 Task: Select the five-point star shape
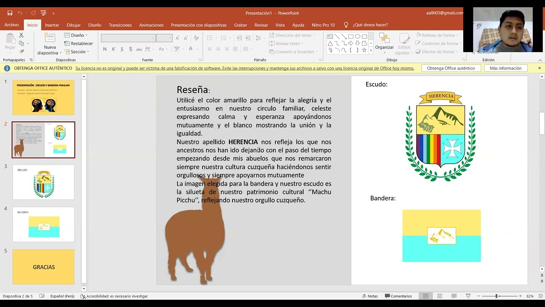click(x=364, y=50)
